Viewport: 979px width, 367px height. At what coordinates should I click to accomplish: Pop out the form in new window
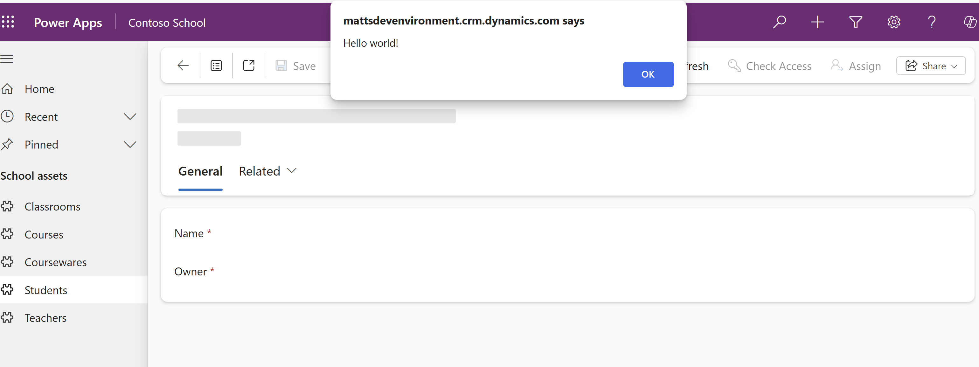point(249,65)
